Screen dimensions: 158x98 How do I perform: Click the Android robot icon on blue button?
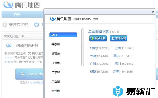(23, 74)
